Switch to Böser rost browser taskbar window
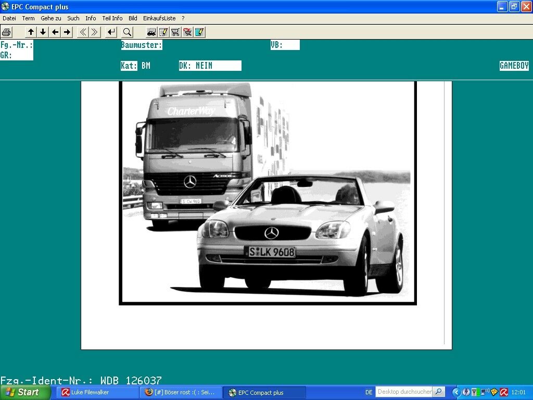Viewport: 533px width, 400px height. click(181, 392)
